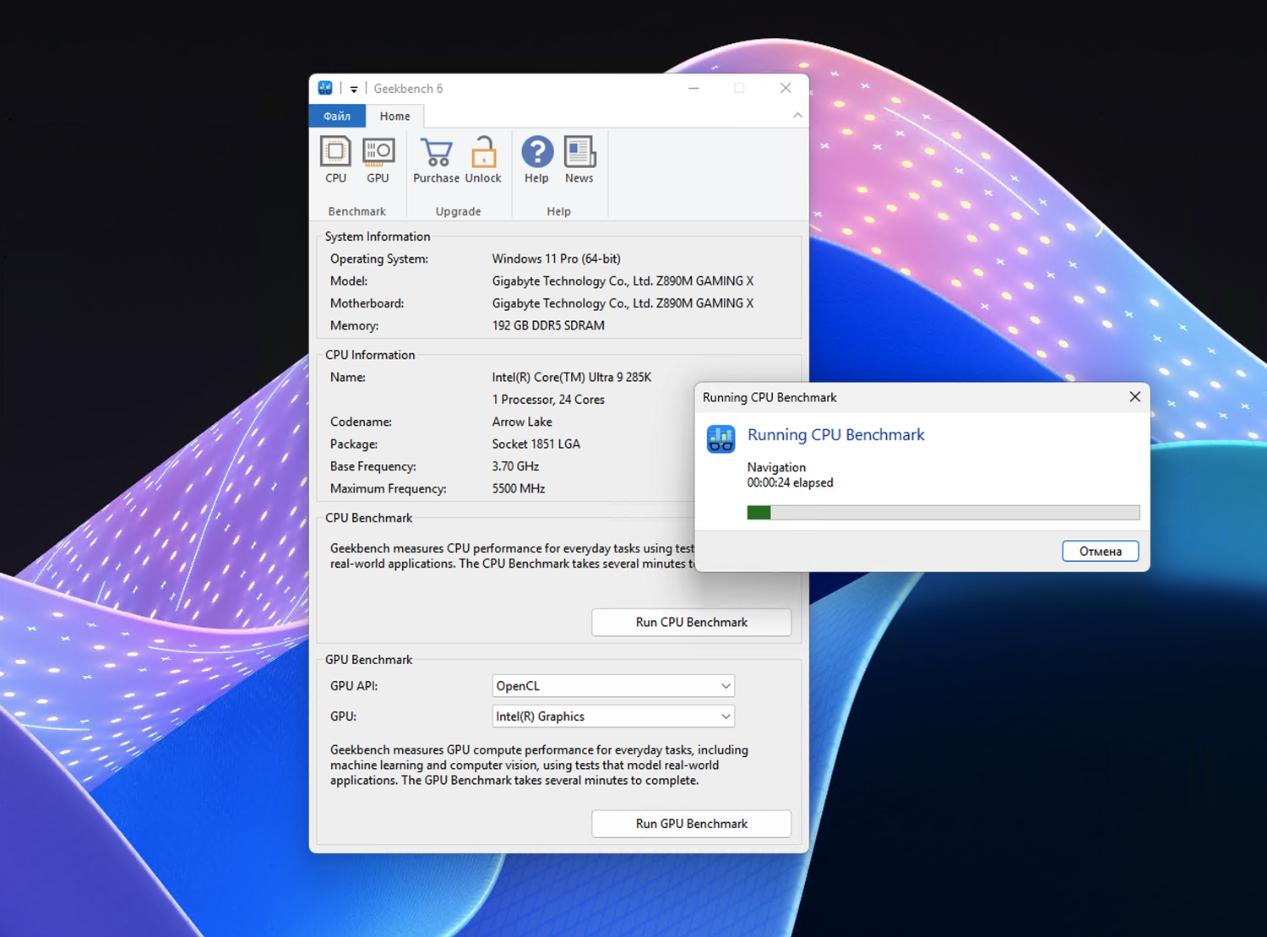Viewport: 1267px width, 937px height.
Task: Close the Running CPU Benchmark dialog
Action: pos(1135,397)
